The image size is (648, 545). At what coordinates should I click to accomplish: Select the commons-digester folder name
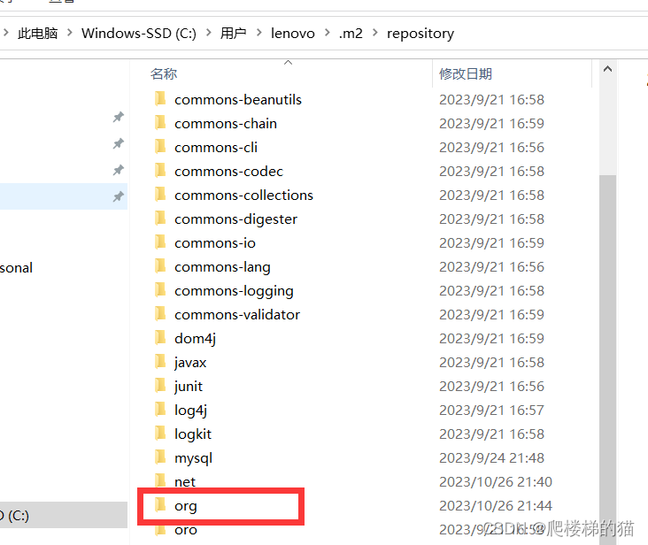(x=235, y=219)
